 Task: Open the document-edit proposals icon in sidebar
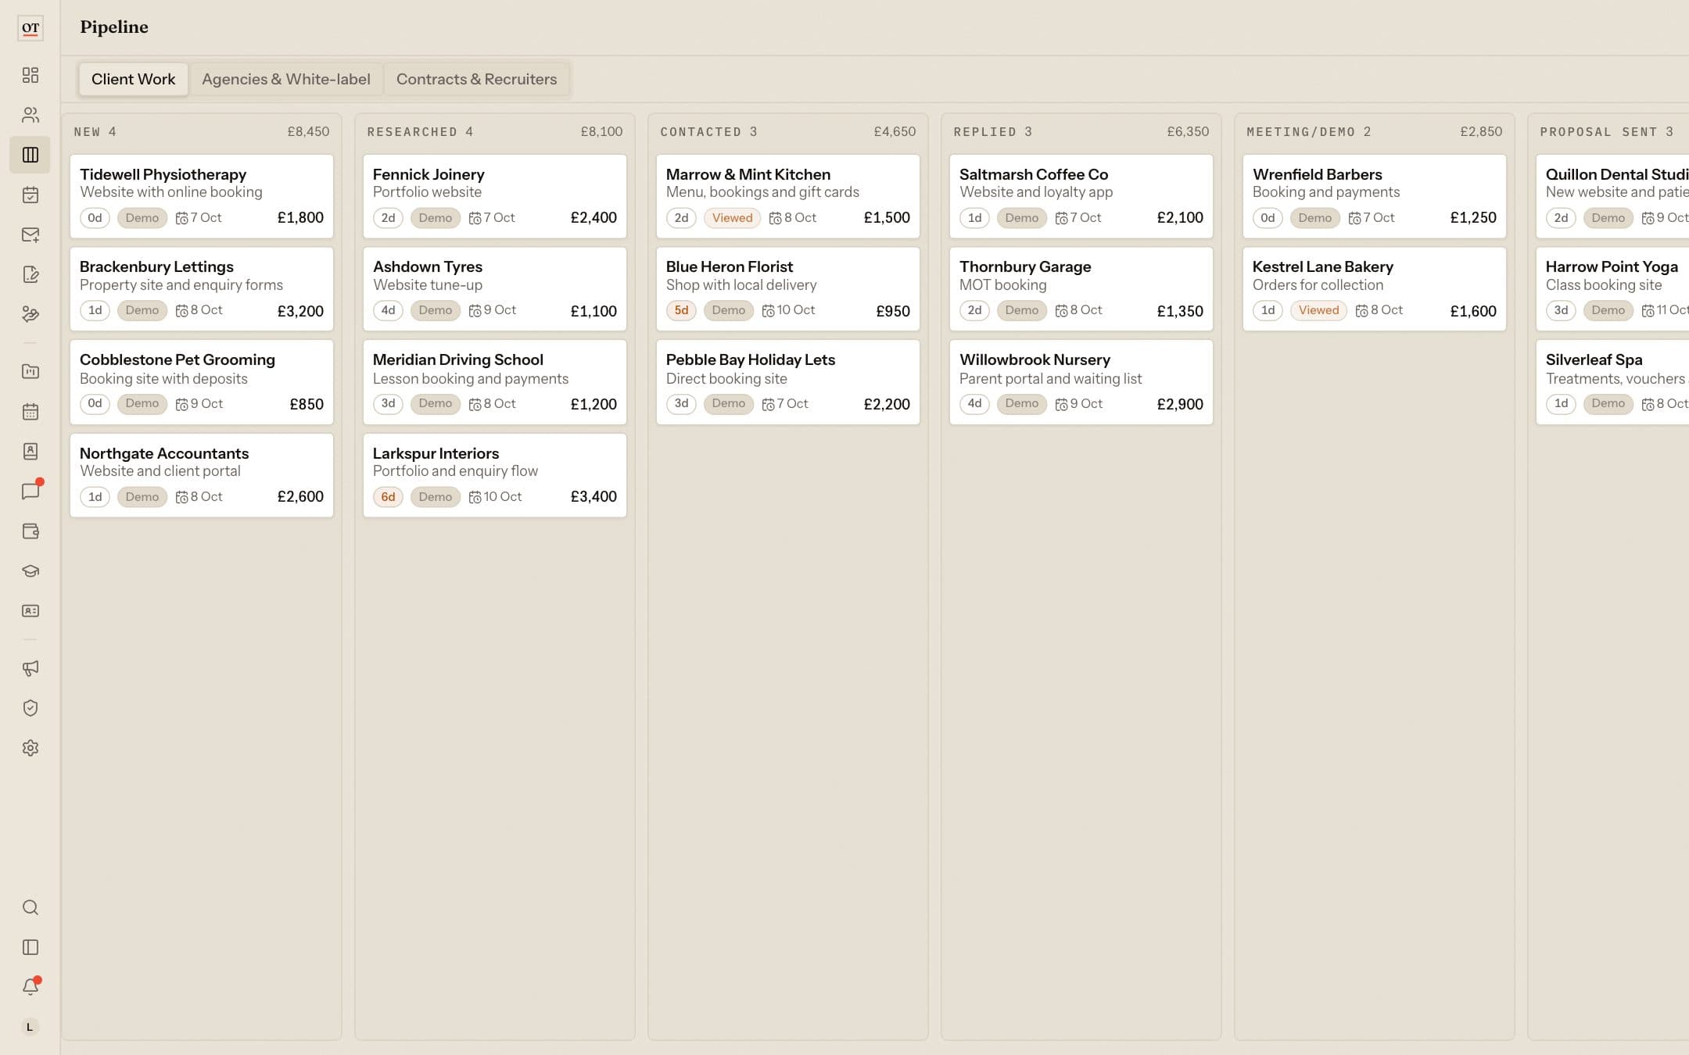[x=30, y=274]
